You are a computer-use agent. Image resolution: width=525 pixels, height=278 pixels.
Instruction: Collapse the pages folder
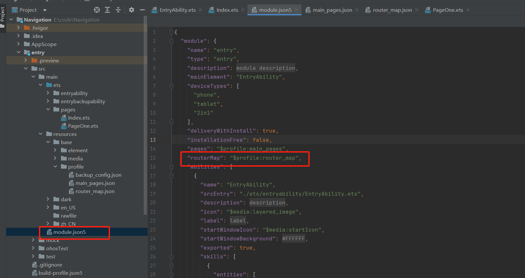click(x=48, y=109)
